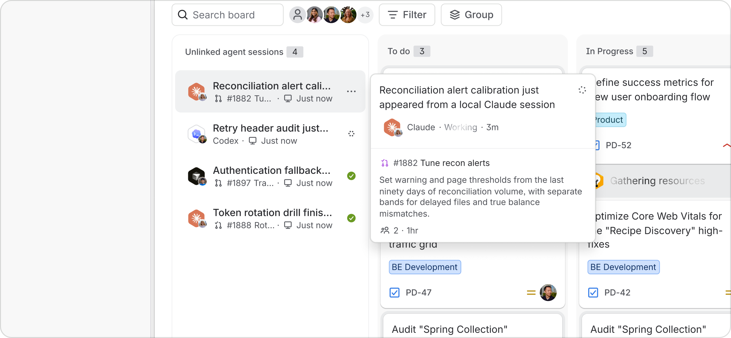Click the Search board input field

(228, 15)
